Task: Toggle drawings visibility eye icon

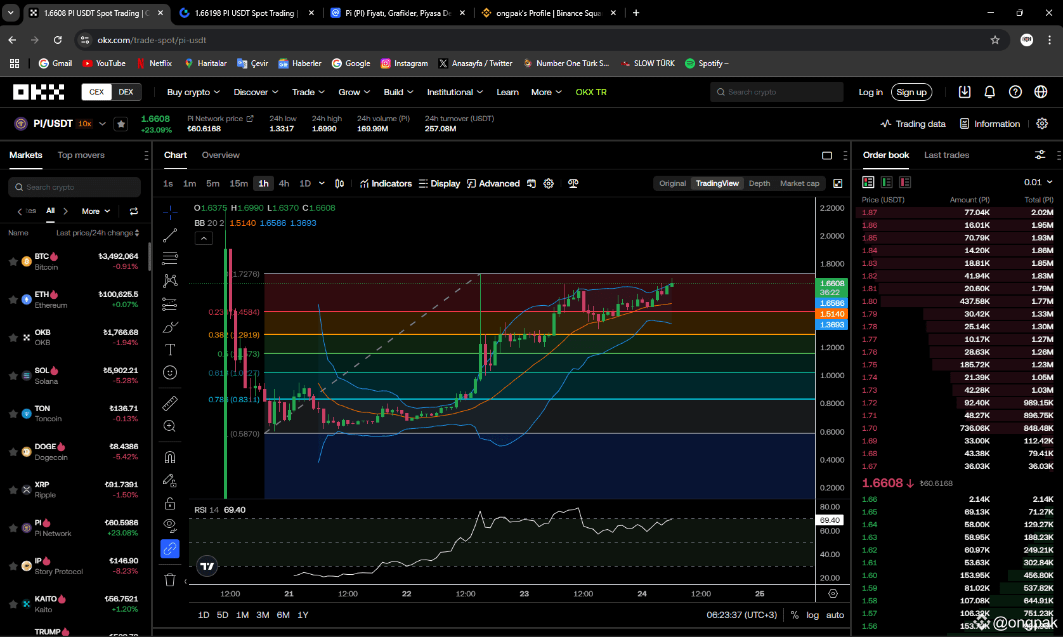Action: point(170,525)
